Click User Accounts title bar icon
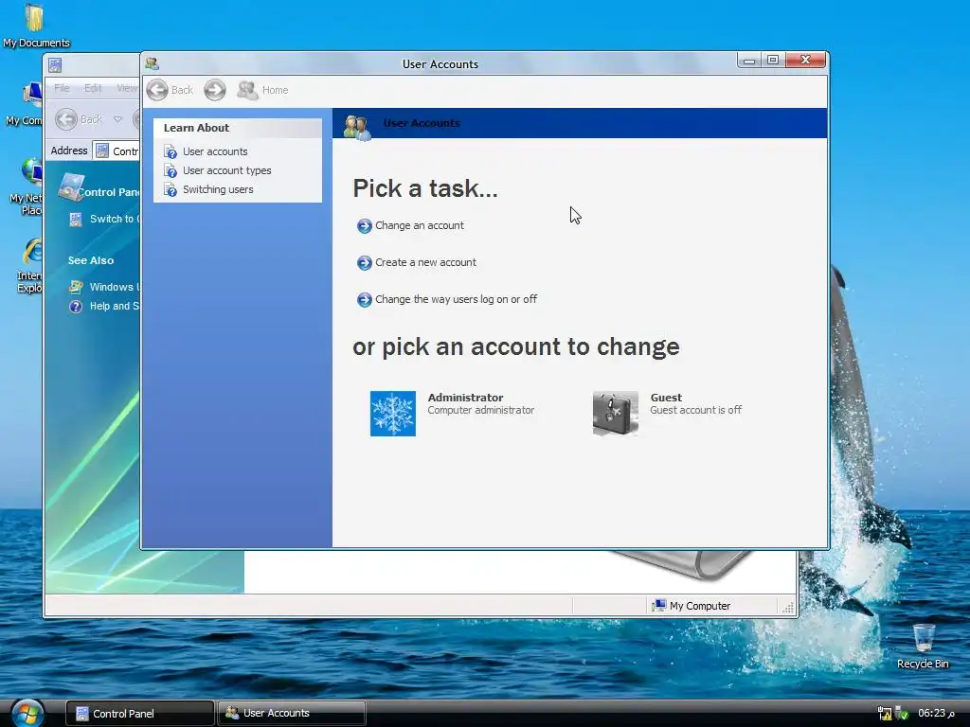 [153, 63]
